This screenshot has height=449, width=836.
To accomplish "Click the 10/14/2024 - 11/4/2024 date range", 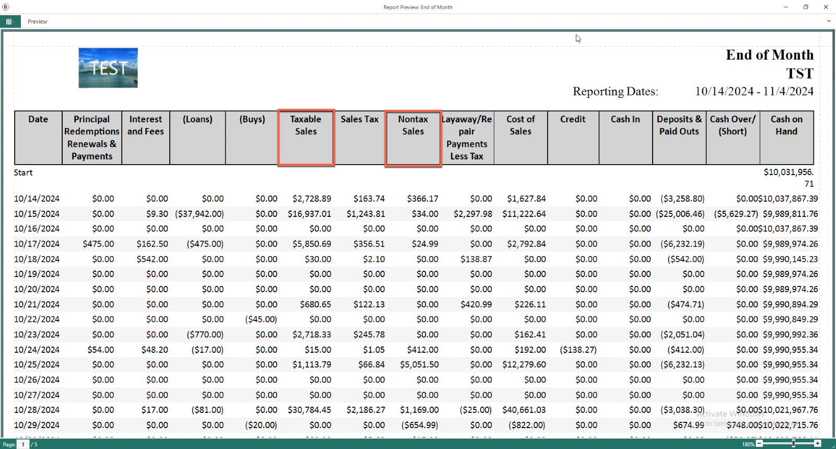I will click(x=754, y=91).
